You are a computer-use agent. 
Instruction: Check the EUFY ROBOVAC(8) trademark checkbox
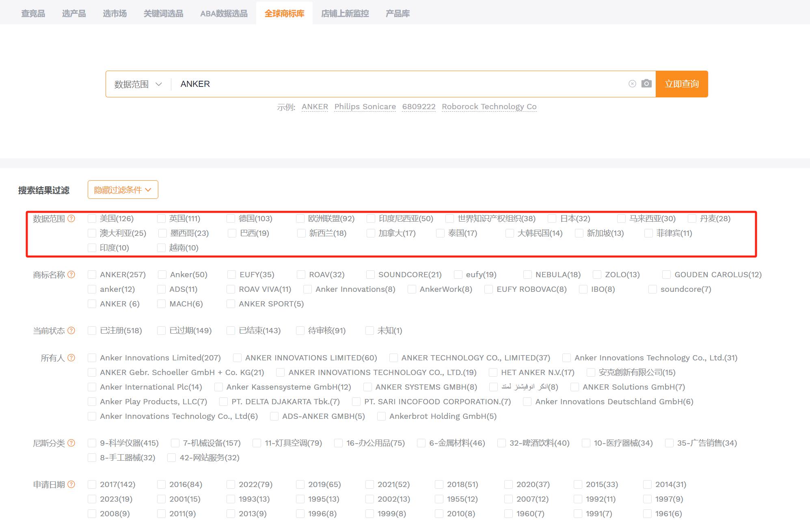pos(489,289)
